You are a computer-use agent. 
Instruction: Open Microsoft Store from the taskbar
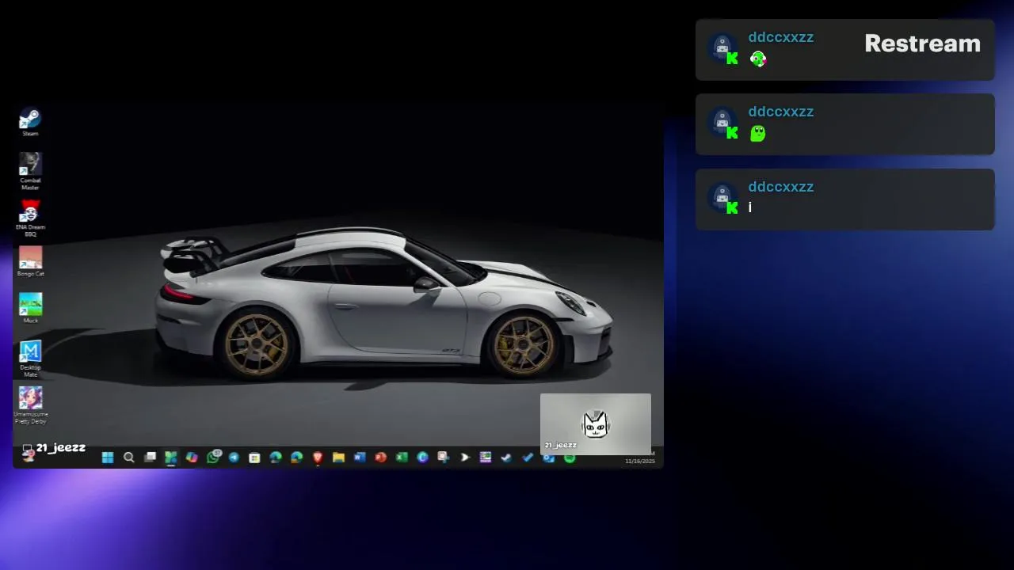[254, 458]
